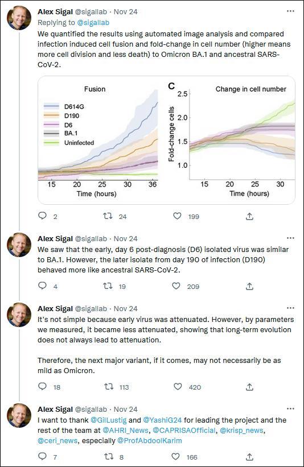The height and width of the screenshot is (467, 304).
Task: Open the three-dot menu on the D6 isolate tweet
Action: pos(290,238)
